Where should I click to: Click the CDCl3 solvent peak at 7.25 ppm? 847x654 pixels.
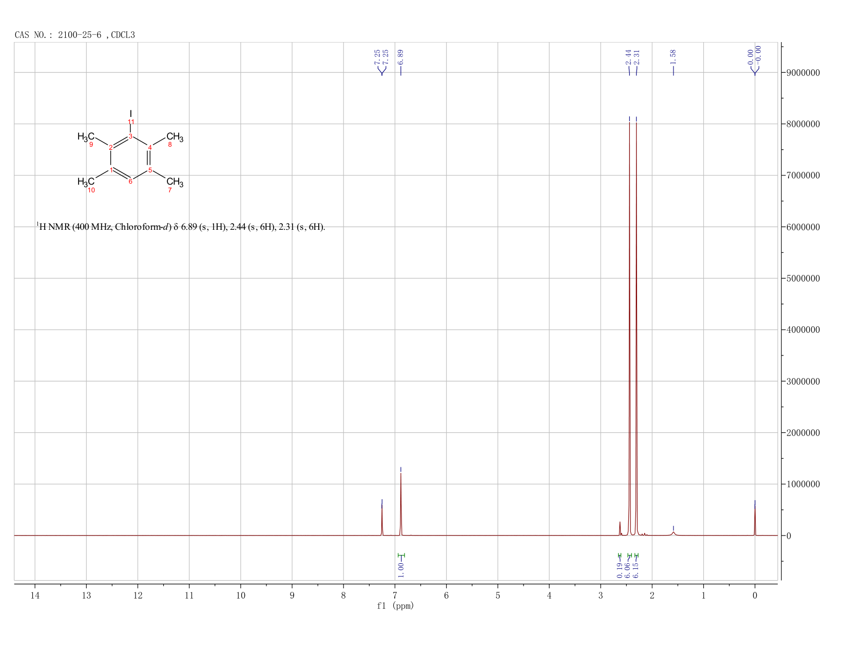tap(382, 521)
